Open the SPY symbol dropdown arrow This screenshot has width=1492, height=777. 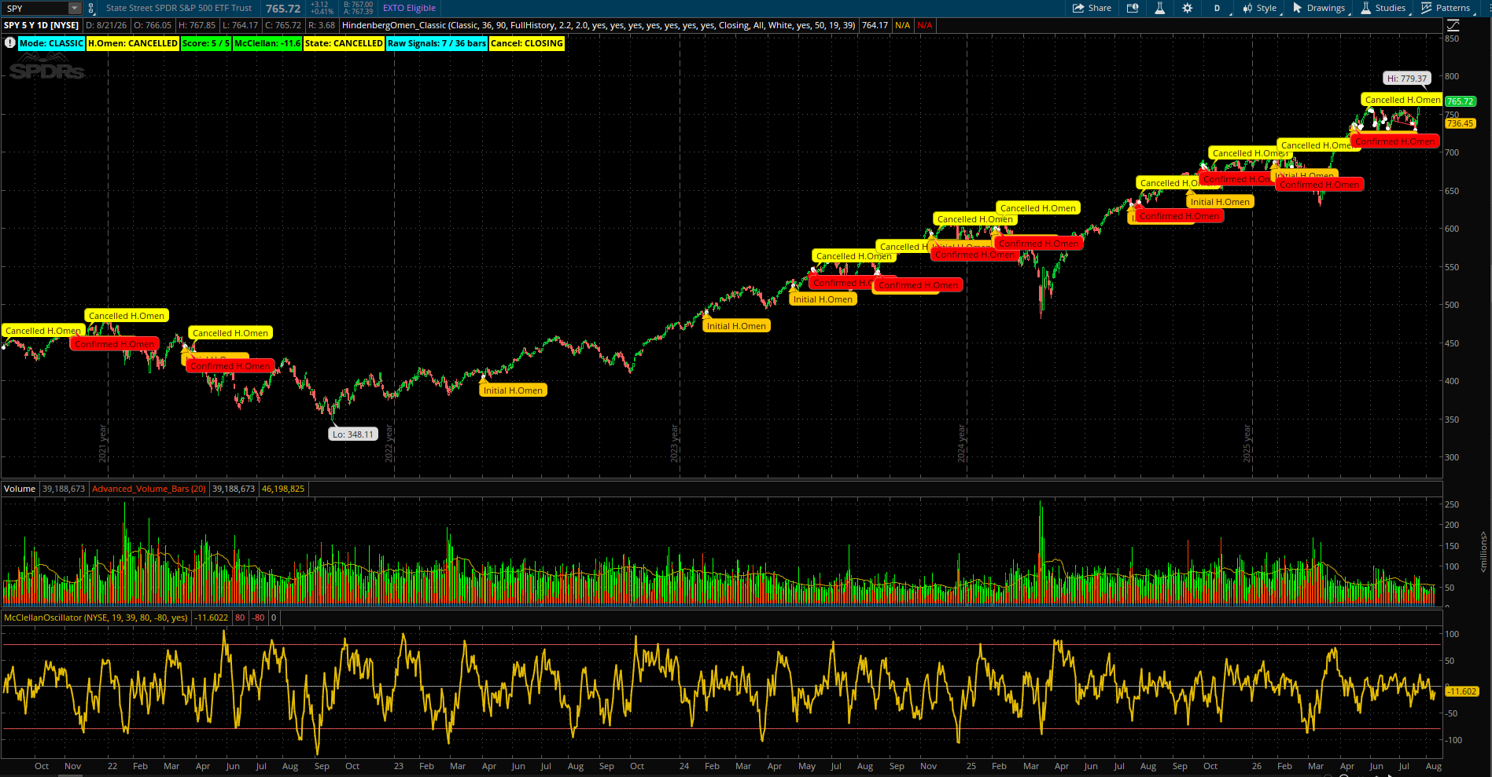tap(75, 8)
